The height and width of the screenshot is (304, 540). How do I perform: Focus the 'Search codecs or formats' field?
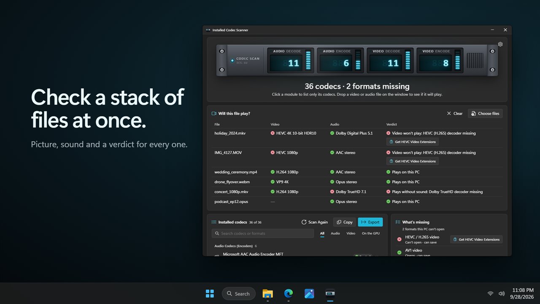pos(263,233)
